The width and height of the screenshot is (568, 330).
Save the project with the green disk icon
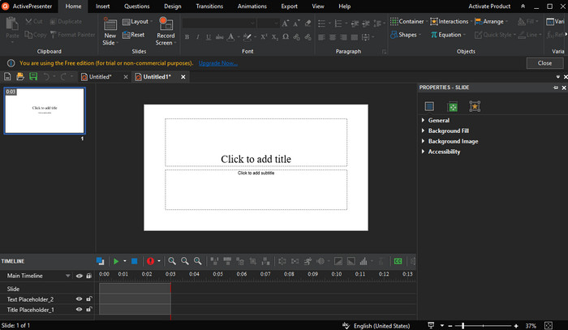point(33,76)
